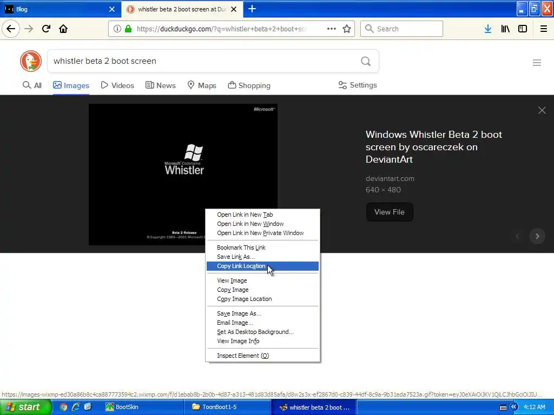The width and height of the screenshot is (554, 415).
Task: Open a new browser tab
Action: (x=252, y=9)
